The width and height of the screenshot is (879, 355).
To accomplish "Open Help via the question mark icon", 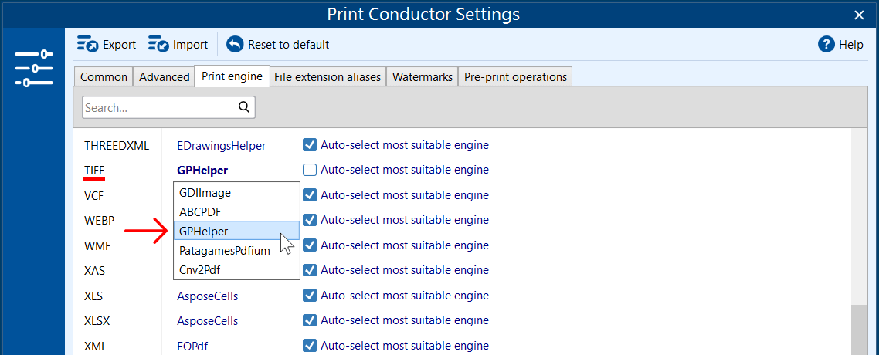I will [x=826, y=45].
